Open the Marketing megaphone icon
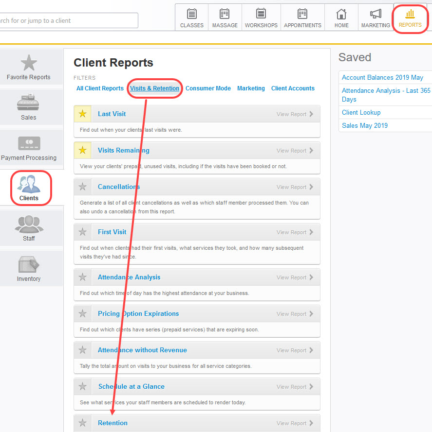The width and height of the screenshot is (432, 432). [x=375, y=17]
